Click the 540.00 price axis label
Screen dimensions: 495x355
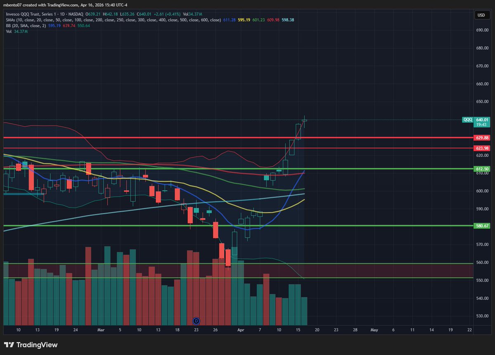tap(482, 299)
